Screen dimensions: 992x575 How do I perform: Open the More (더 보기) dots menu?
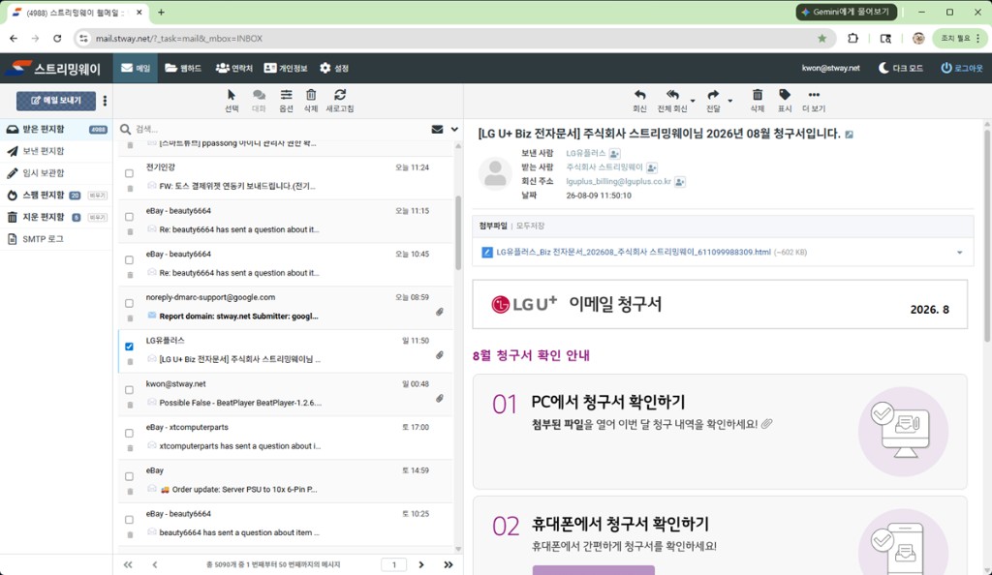tap(814, 95)
